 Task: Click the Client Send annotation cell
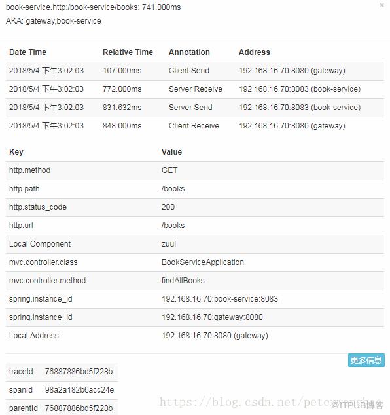[x=189, y=71]
